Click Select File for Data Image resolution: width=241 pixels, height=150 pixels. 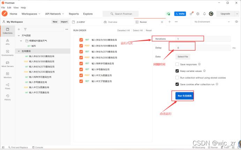(x=183, y=57)
